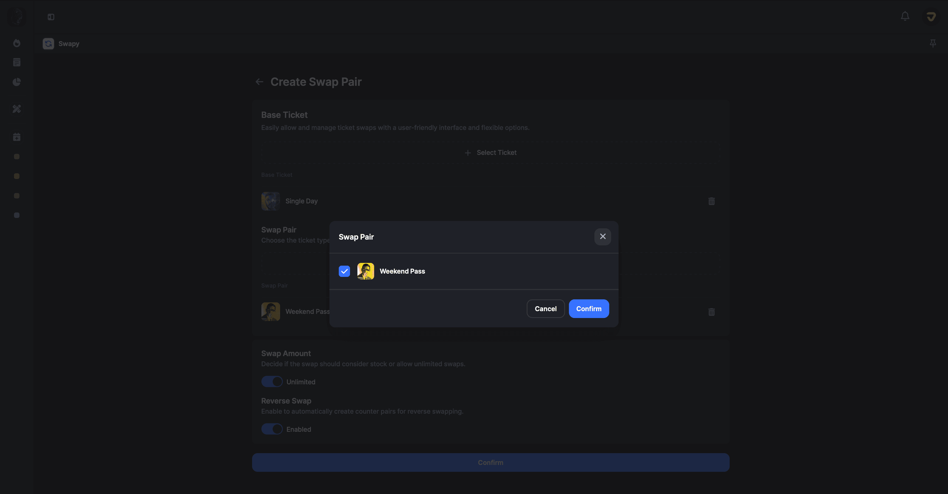Click Cancel in the Swap Pair dialog
This screenshot has width=948, height=494.
(545, 309)
